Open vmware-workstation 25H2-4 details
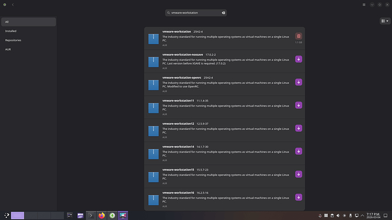 (224, 38)
